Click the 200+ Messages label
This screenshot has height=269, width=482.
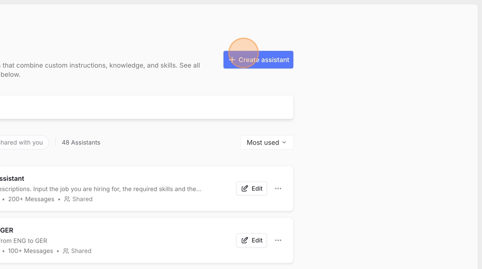pyautogui.click(x=31, y=199)
